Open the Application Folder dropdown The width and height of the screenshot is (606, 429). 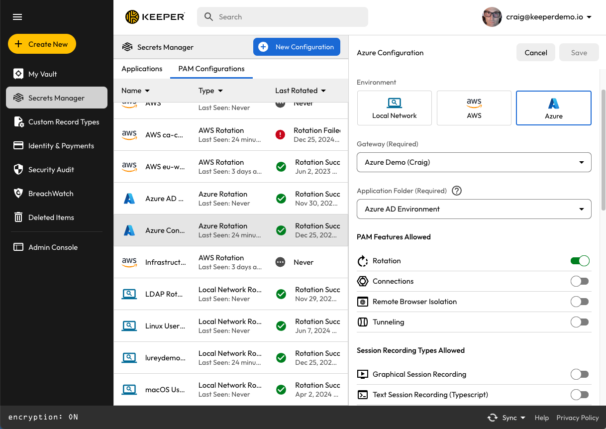click(474, 209)
